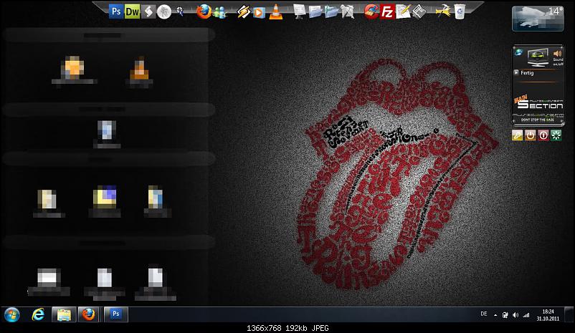This screenshot has width=575, height=333.
Task: Click the Show Desktop strip at the taskbar end
Action: pyautogui.click(x=569, y=314)
